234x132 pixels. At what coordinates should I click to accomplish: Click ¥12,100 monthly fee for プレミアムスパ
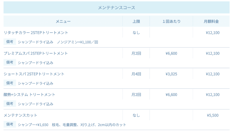point(213,53)
